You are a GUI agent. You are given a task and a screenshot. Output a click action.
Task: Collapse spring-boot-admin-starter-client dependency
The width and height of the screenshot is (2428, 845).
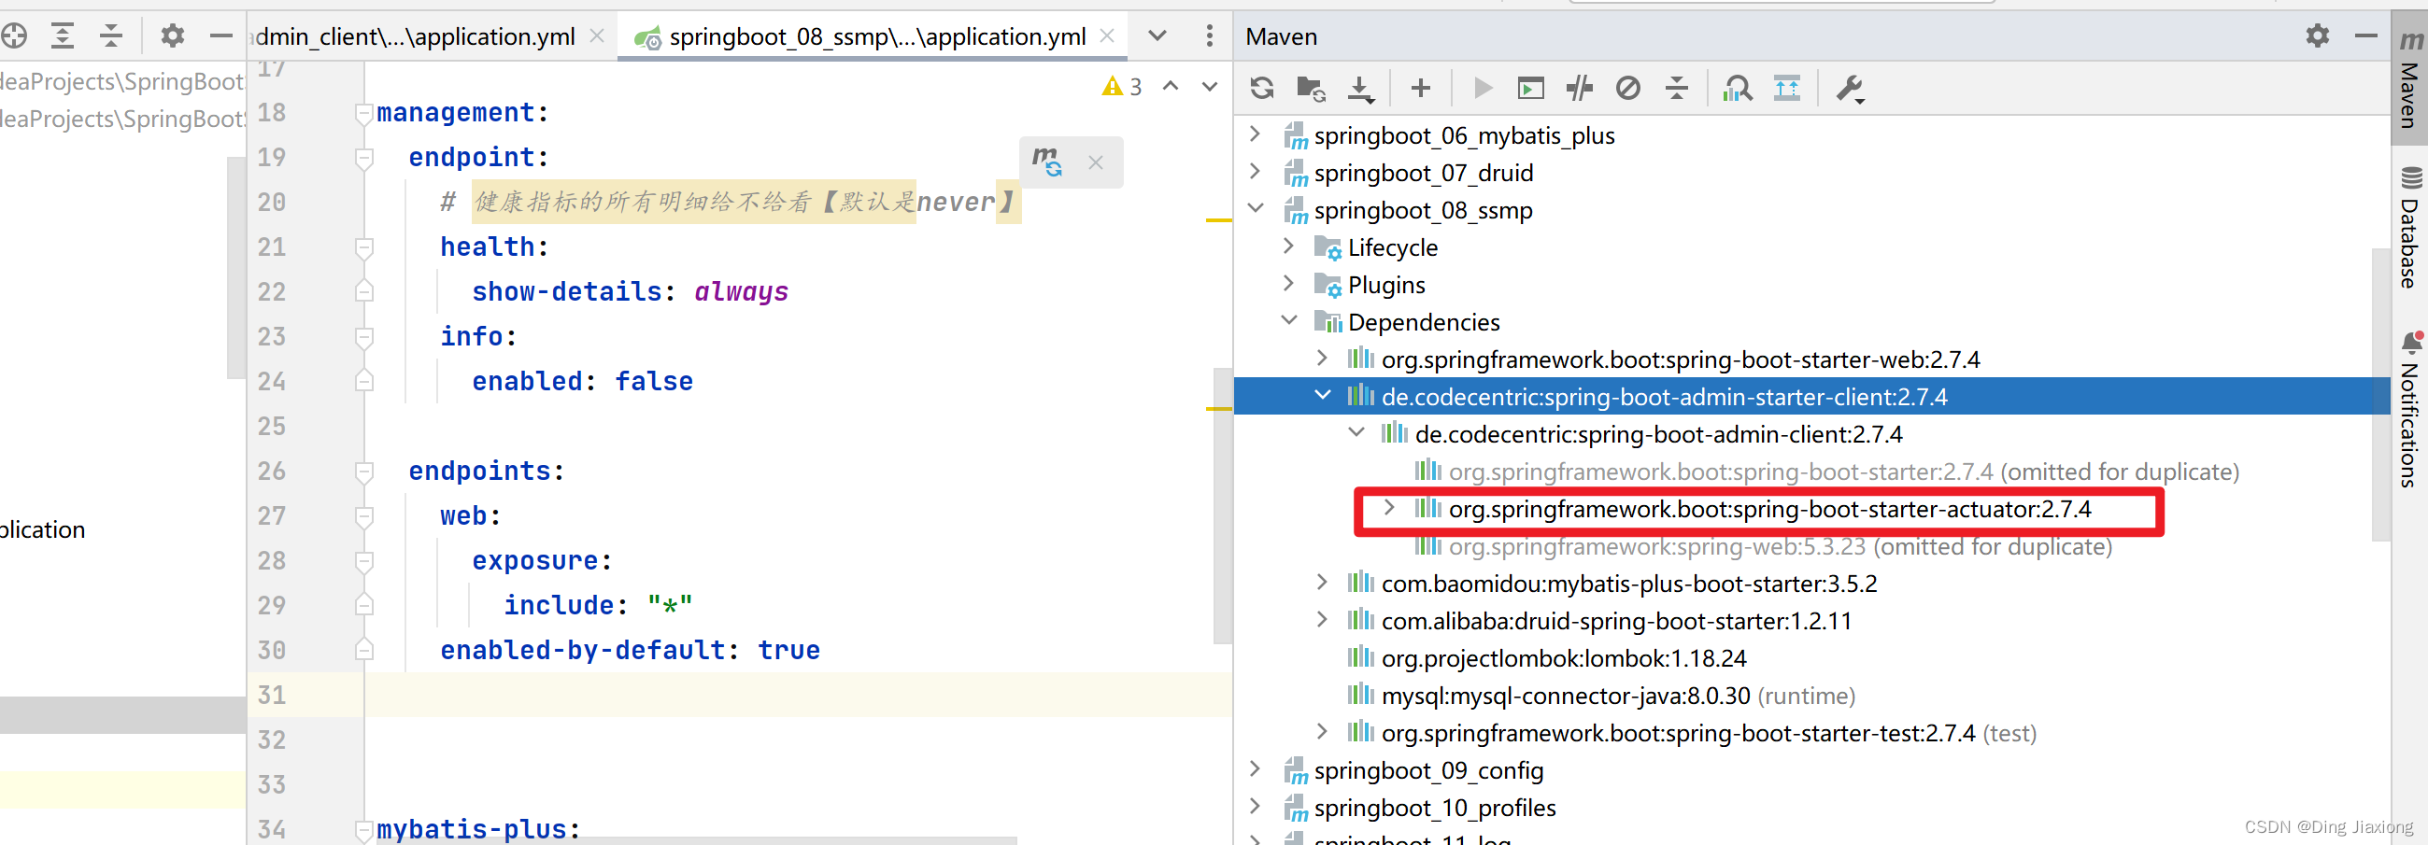point(1322,395)
